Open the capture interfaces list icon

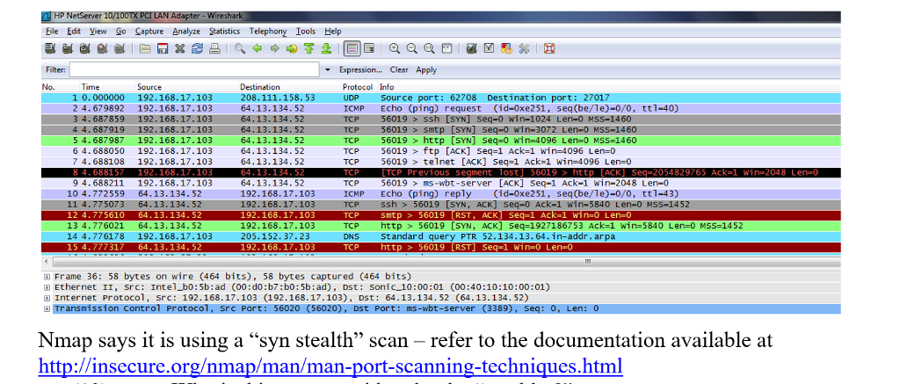(50, 49)
